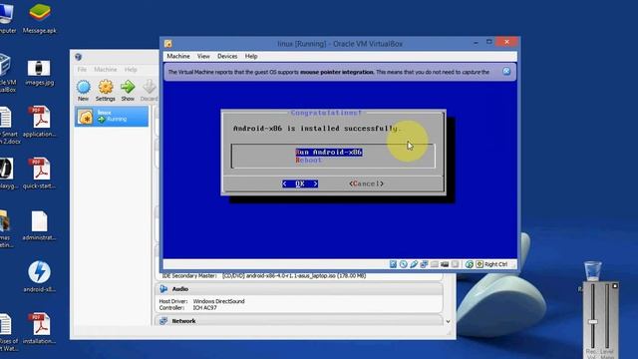The height and width of the screenshot is (359, 638).
Task: Open the File menu in VirtualBox Manager
Action: [82, 70]
